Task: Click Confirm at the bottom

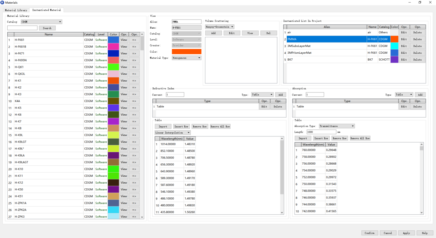Action: pyautogui.click(x=370, y=233)
